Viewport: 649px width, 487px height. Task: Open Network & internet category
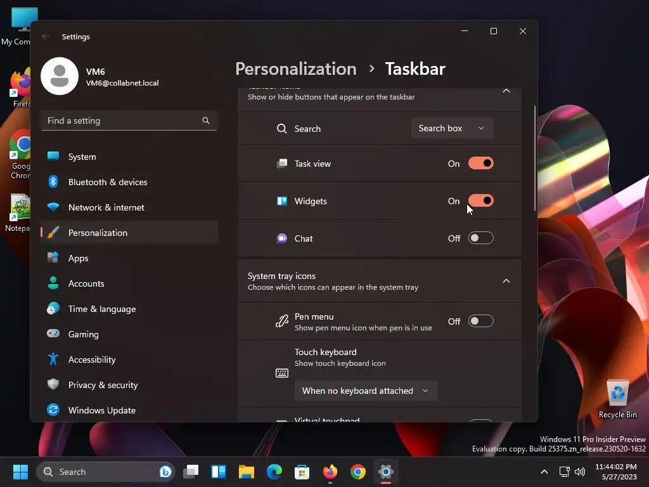pyautogui.click(x=129, y=207)
